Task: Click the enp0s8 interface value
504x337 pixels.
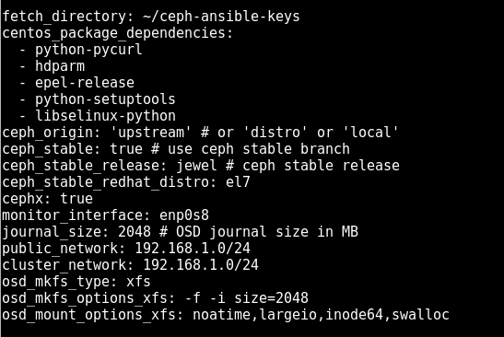Action: [184, 215]
